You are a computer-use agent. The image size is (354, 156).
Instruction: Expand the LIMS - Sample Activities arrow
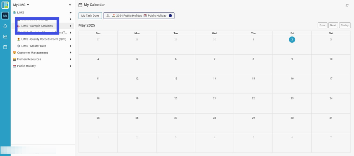coord(71,26)
